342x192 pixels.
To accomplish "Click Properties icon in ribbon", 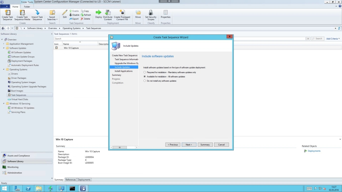I will [x=166, y=14].
